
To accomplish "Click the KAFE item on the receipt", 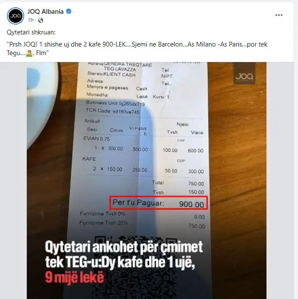I will (89, 159).
